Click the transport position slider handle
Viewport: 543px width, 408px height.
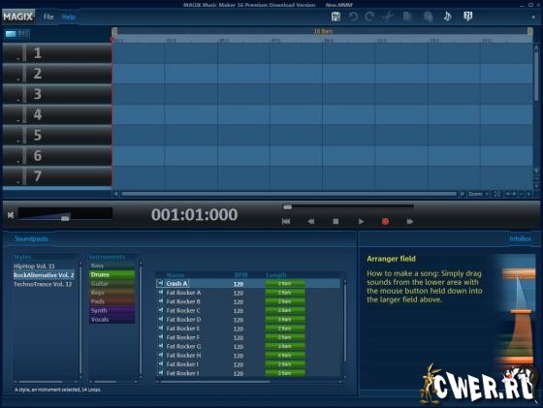pos(287,207)
